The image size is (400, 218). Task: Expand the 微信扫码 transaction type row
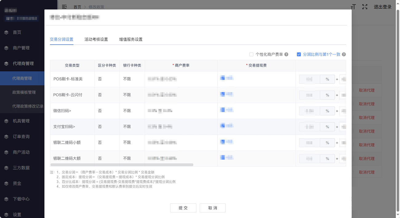(62, 111)
